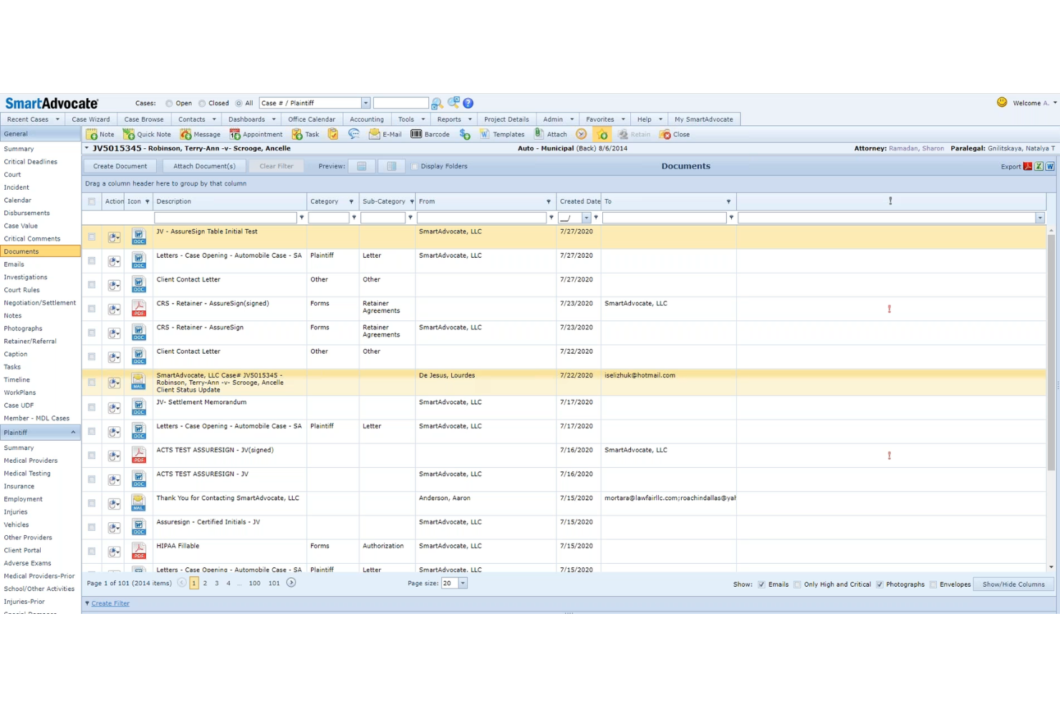Open the blue help question icon
The image size is (1060, 707).
(x=468, y=103)
